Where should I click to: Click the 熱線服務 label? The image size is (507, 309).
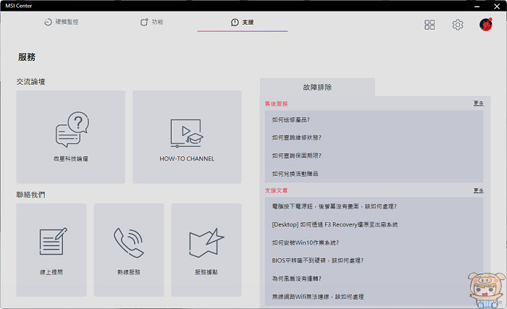pos(129,272)
